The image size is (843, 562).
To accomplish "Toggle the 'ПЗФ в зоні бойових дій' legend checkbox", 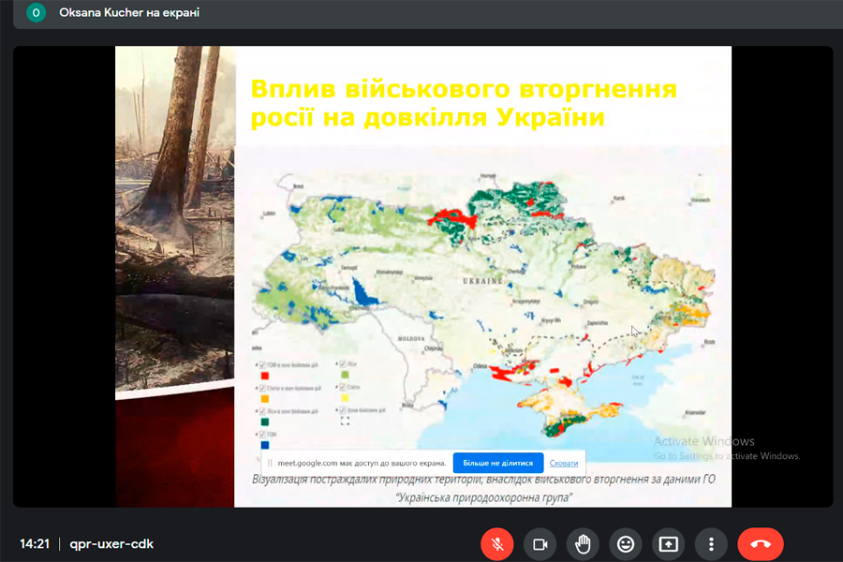I will (x=262, y=365).
